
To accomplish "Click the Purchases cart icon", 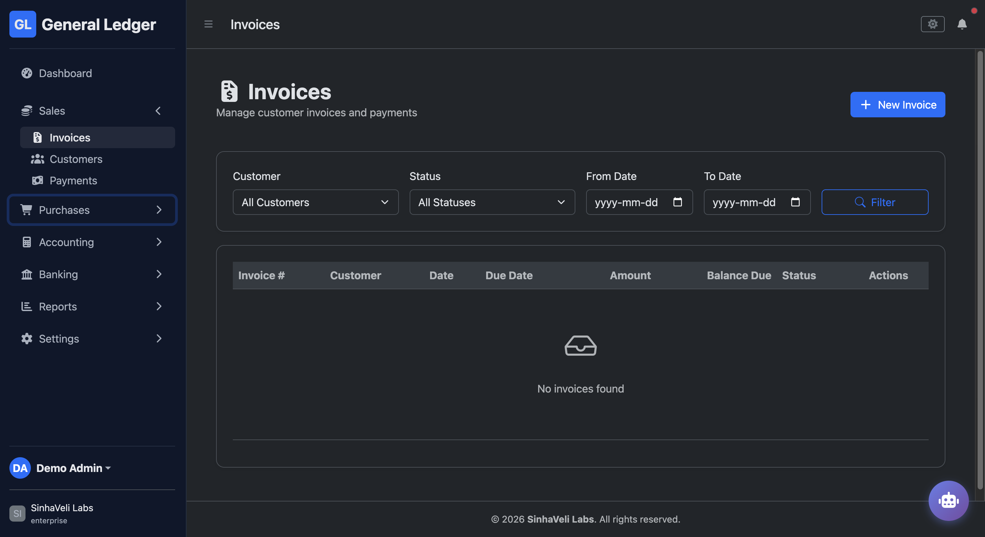I will point(27,210).
